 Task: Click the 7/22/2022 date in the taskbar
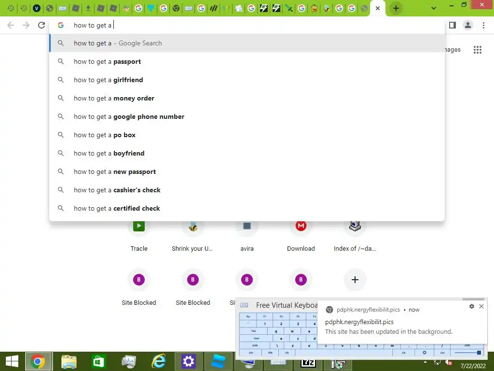point(473,366)
